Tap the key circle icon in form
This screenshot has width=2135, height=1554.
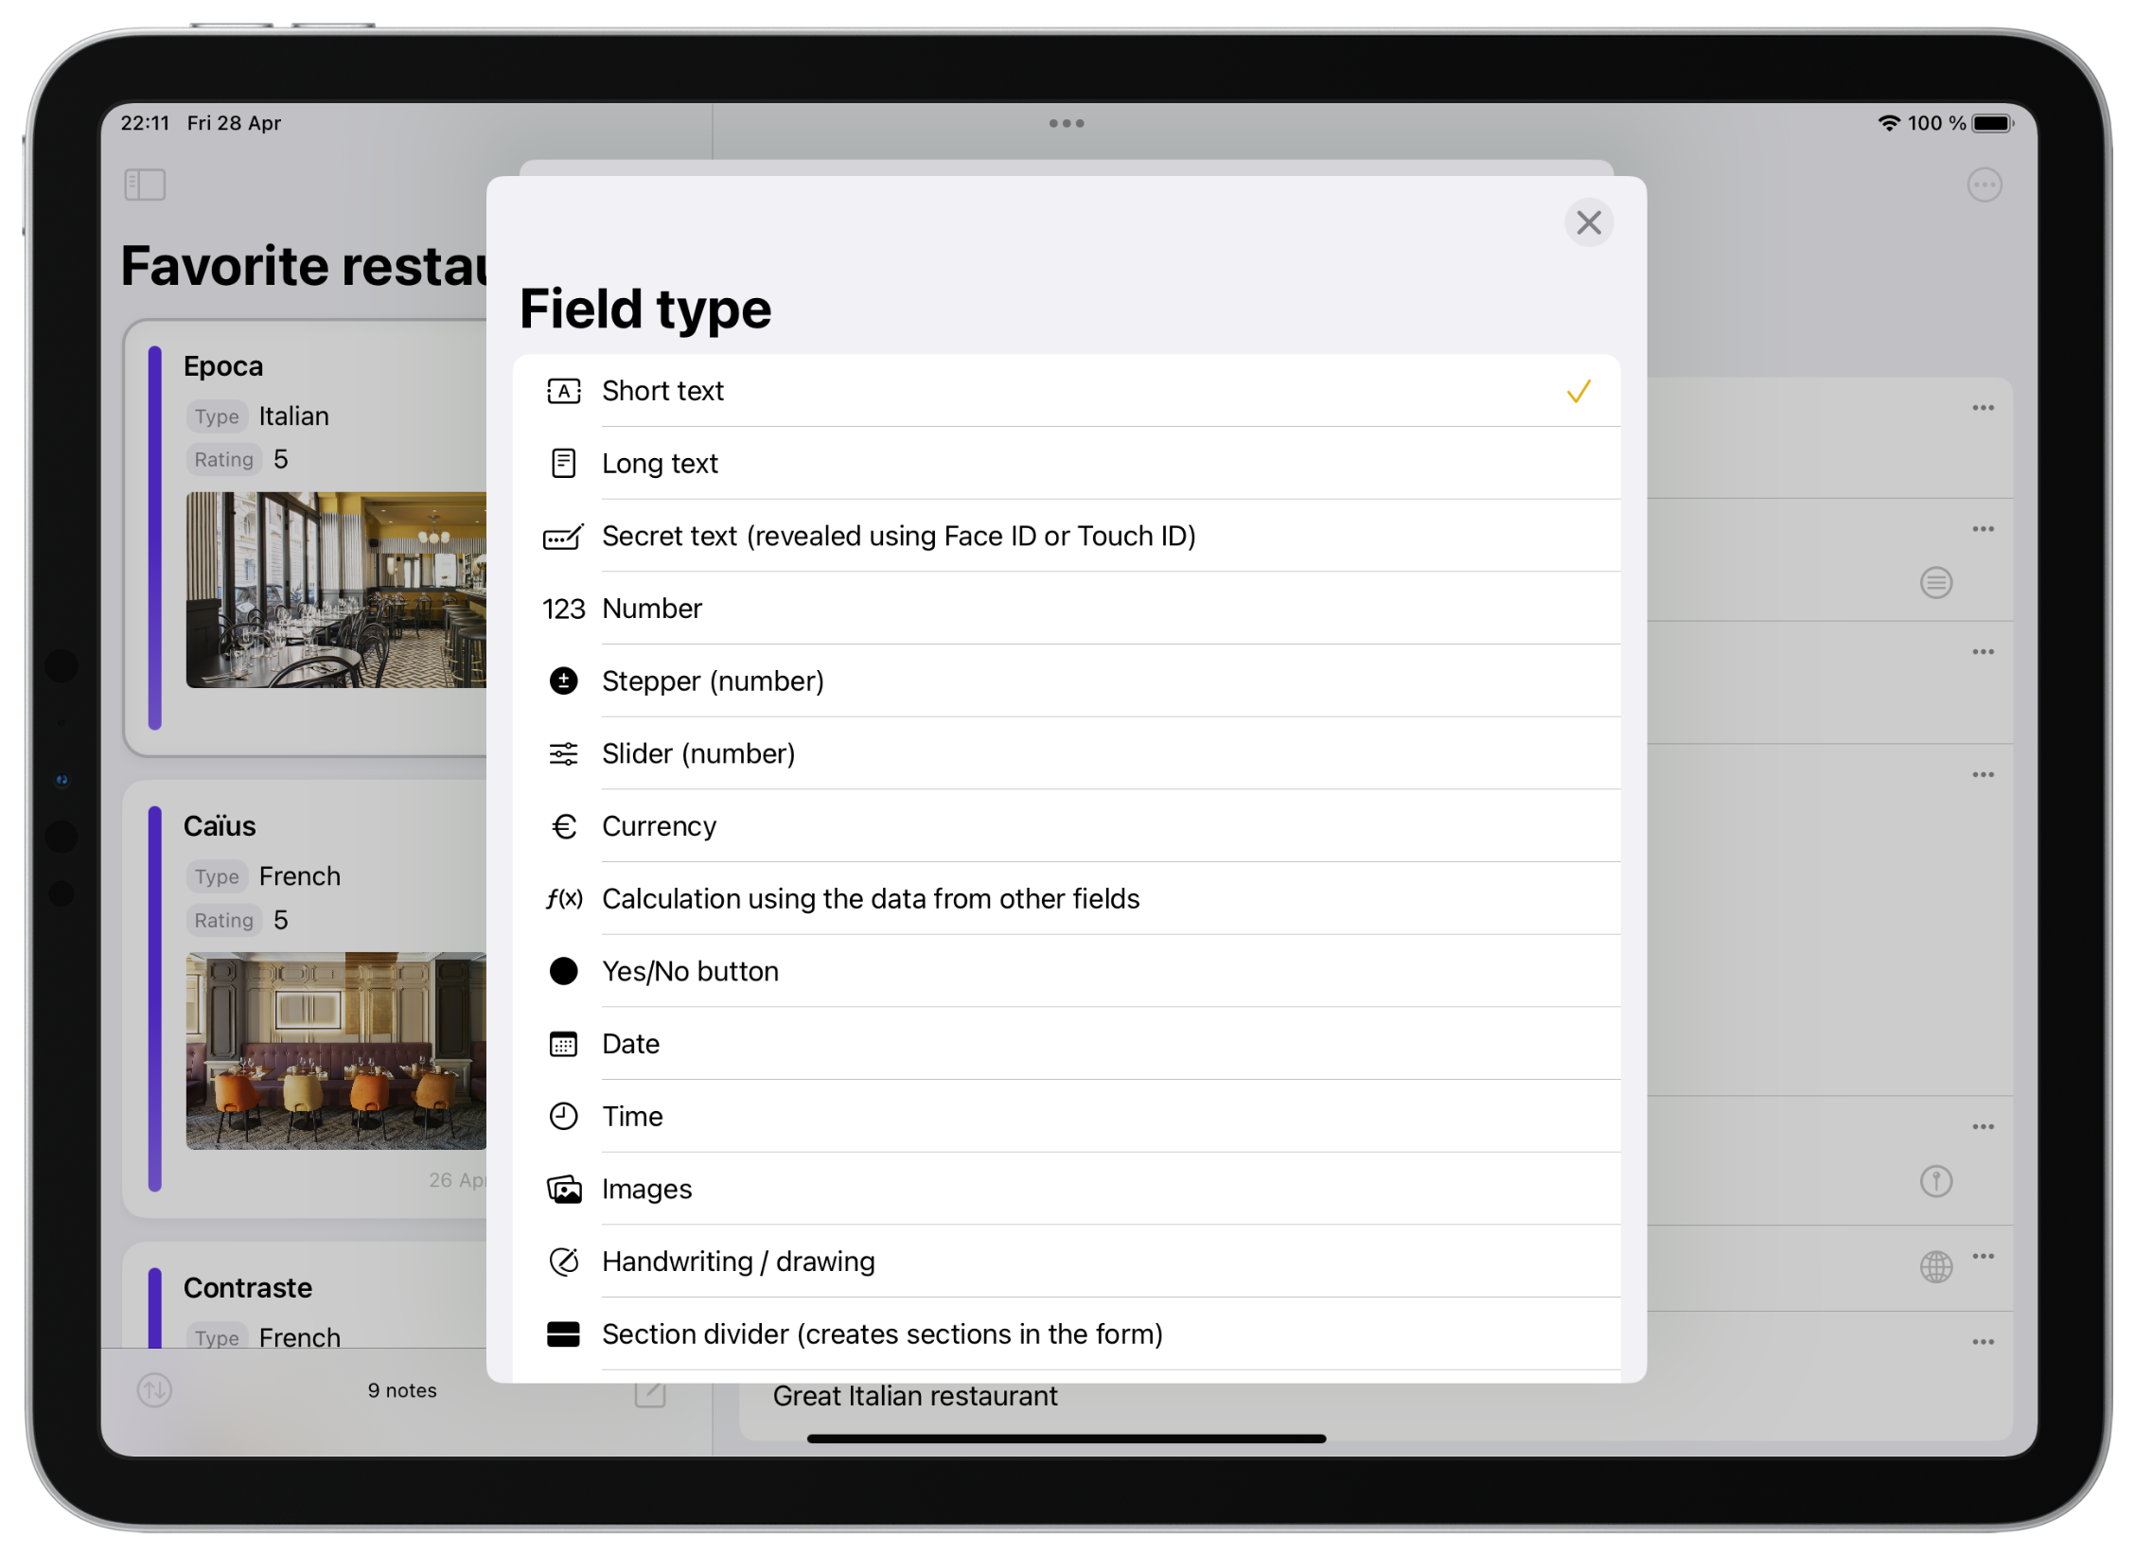pos(1935,1181)
